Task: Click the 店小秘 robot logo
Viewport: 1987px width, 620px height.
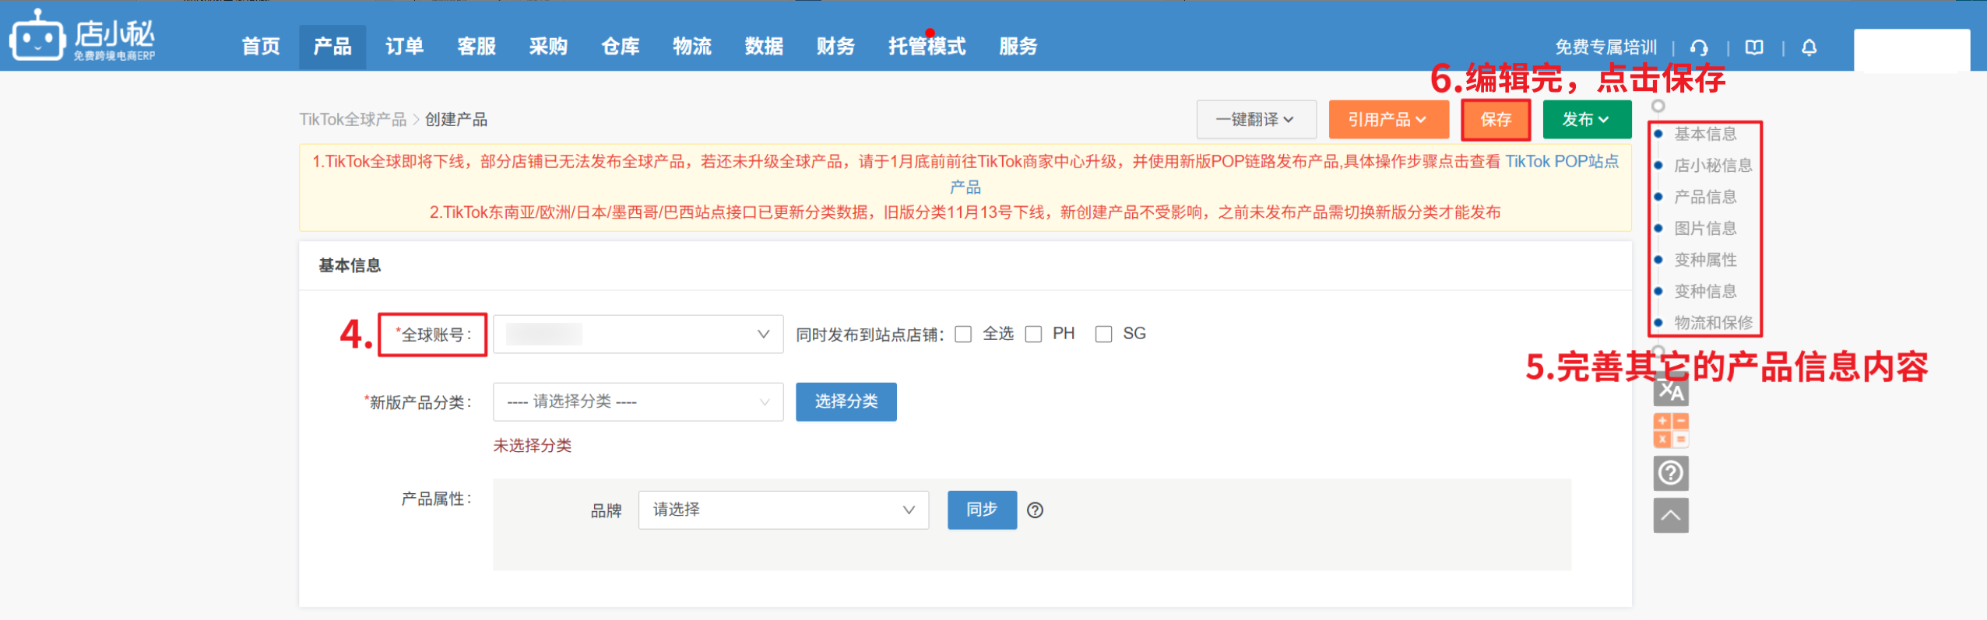Action: click(37, 37)
